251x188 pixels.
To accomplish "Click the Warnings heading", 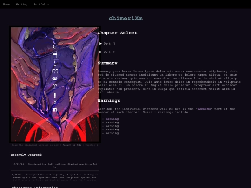I will (109, 101).
